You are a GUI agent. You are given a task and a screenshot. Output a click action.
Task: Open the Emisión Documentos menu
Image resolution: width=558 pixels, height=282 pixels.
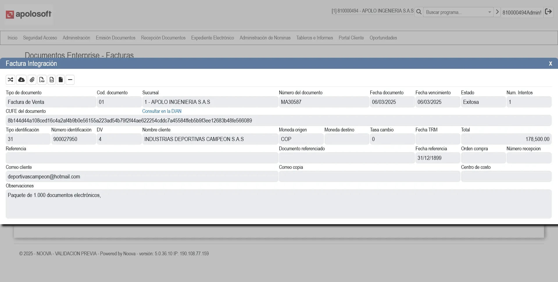point(115,38)
